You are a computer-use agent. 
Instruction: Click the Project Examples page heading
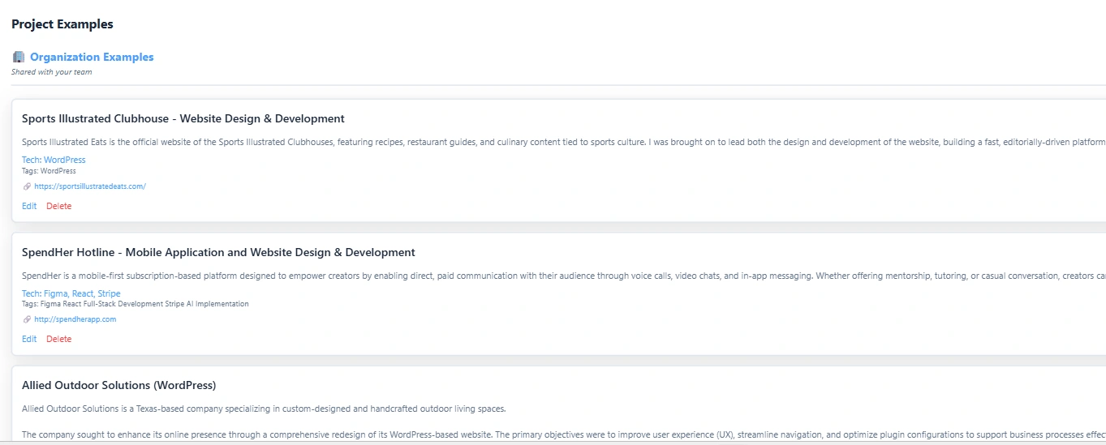point(62,24)
